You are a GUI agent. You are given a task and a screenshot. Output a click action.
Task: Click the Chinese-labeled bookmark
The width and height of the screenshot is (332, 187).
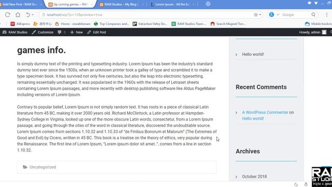[x=43, y=24]
